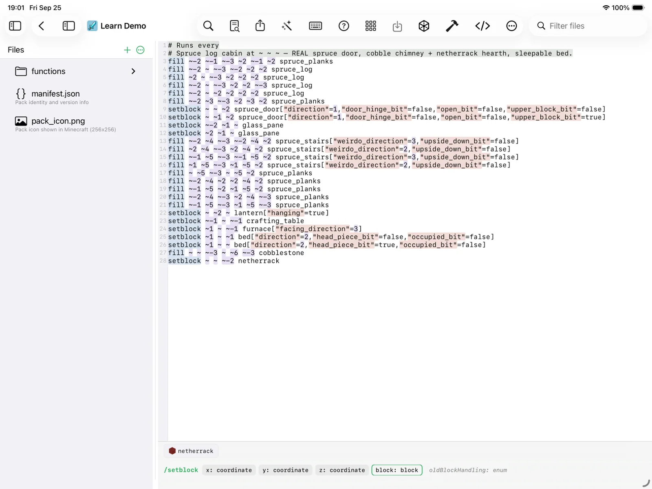
Task: Tap the Wi-Fi status icon
Action: click(x=606, y=8)
